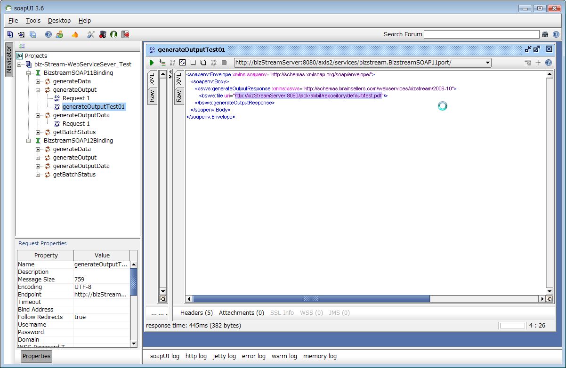Click the clone request icon
This screenshot has width=566, height=368.
(203, 63)
